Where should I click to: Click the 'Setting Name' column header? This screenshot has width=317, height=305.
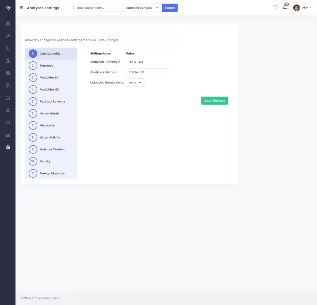pos(100,53)
